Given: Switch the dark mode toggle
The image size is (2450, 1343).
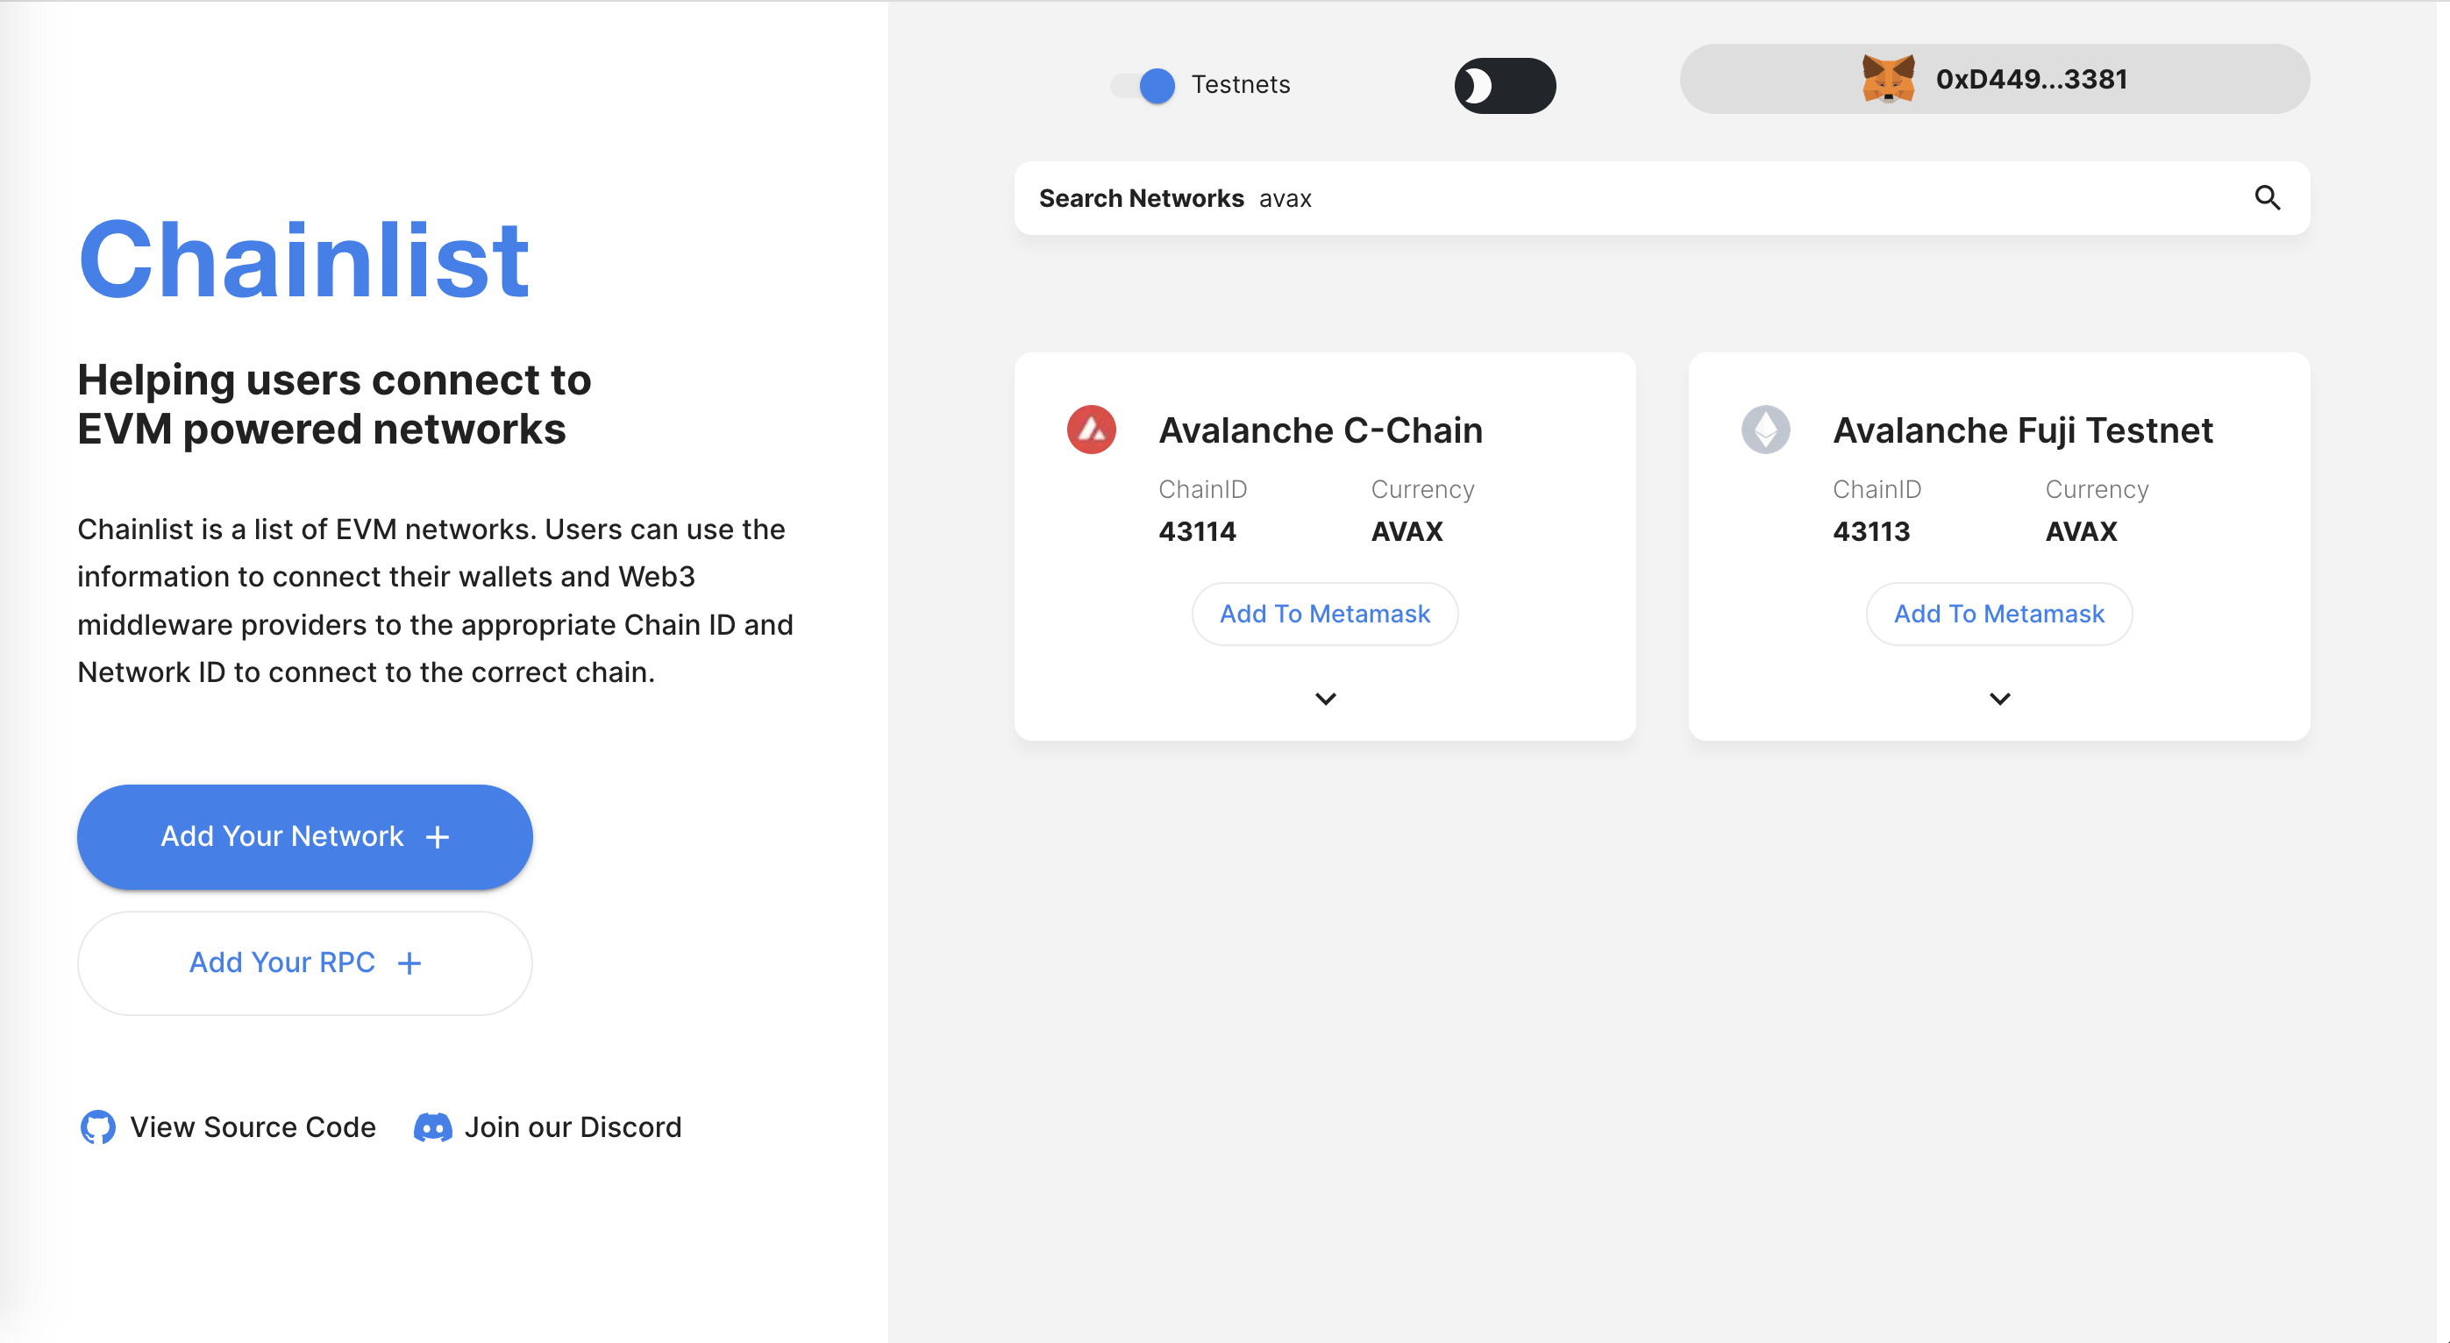Looking at the screenshot, I should point(1504,86).
